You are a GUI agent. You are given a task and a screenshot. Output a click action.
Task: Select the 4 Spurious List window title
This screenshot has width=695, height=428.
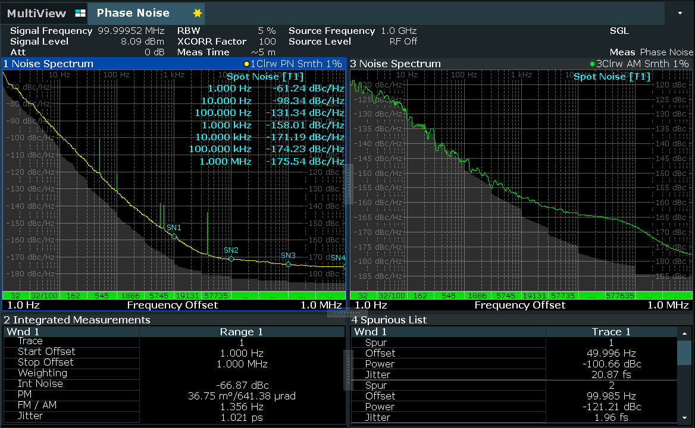tap(389, 320)
